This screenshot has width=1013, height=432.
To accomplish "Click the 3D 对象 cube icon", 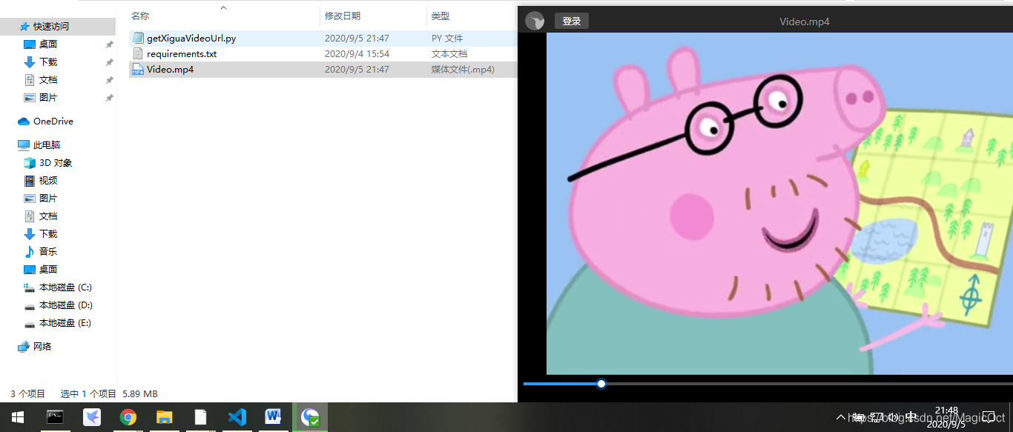I will pos(30,163).
